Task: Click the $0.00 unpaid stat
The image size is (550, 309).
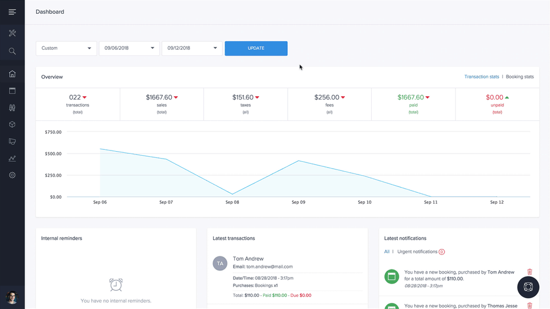Action: [497, 104]
